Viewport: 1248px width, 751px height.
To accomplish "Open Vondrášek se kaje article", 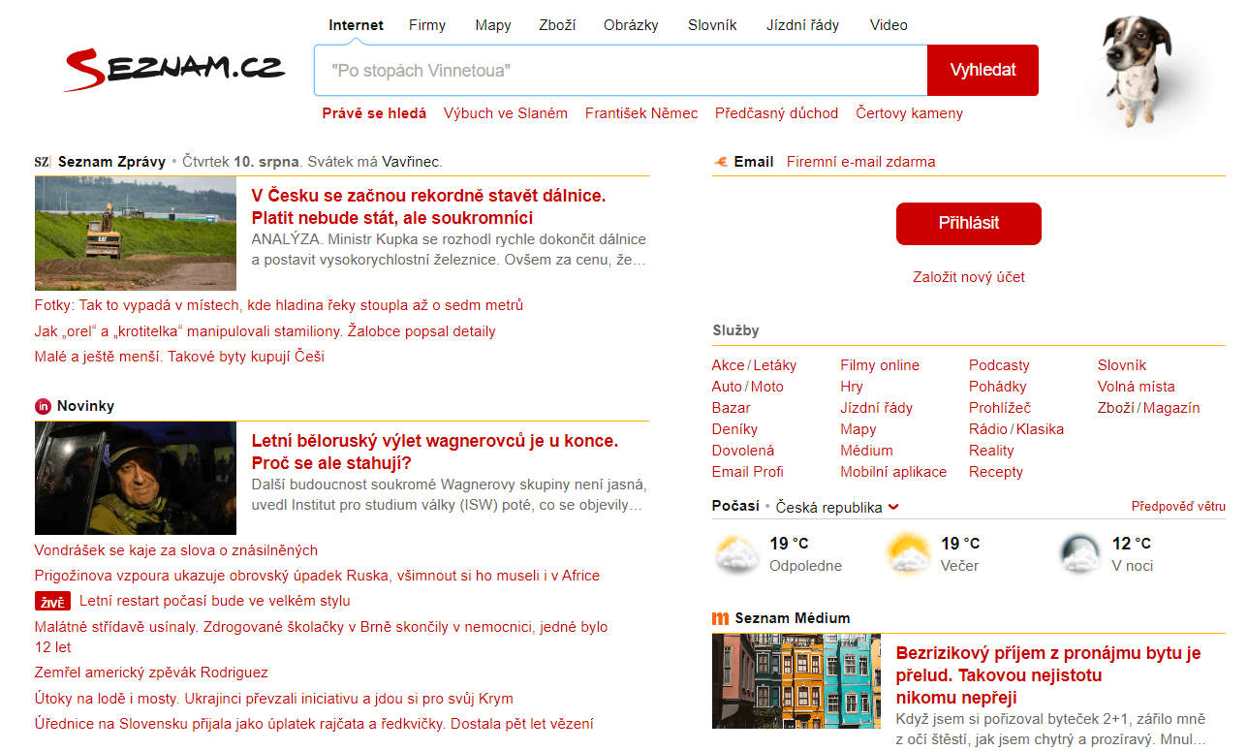I will coord(175,550).
